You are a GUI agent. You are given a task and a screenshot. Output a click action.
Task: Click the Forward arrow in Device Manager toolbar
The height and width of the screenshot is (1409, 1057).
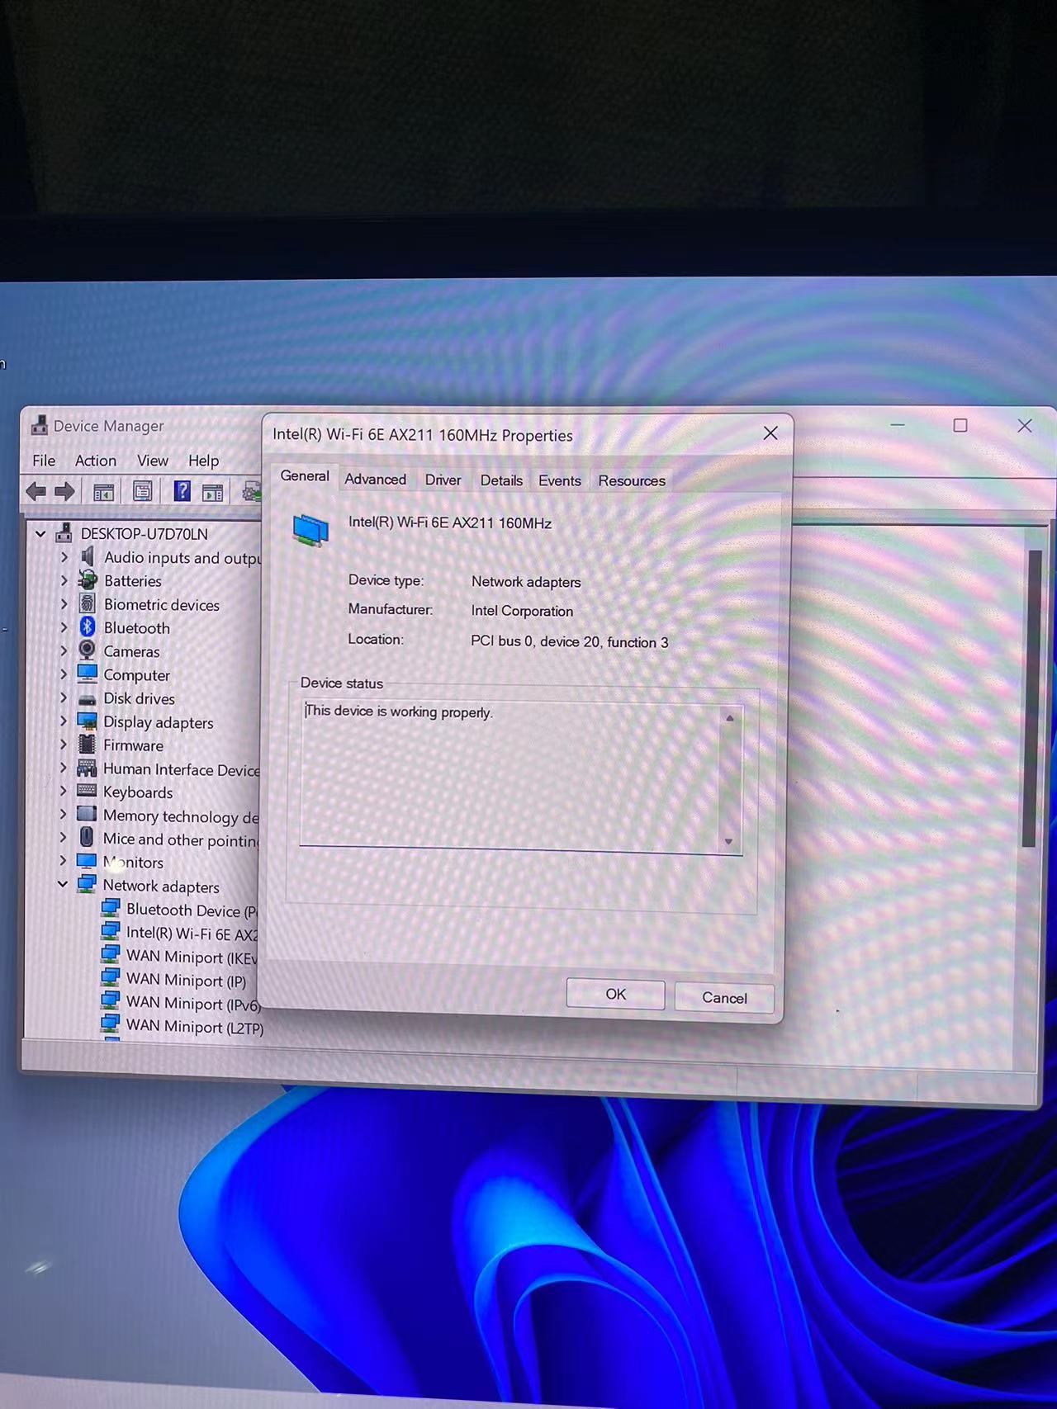tap(64, 493)
